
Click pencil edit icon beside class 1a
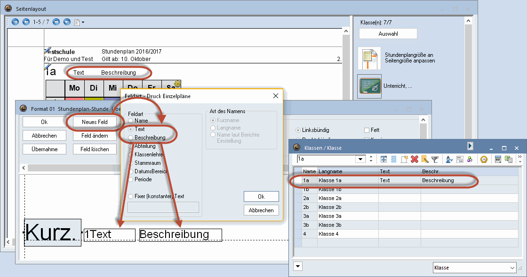48,67
